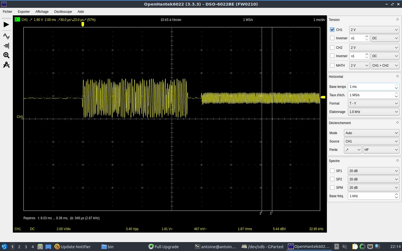Click the yellow trigger level marker at right
402x251 pixels.
[x=323, y=97]
